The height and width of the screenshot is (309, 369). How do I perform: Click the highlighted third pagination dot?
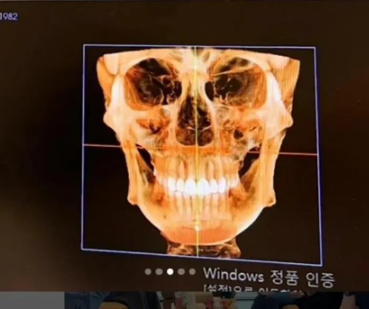[170, 272]
